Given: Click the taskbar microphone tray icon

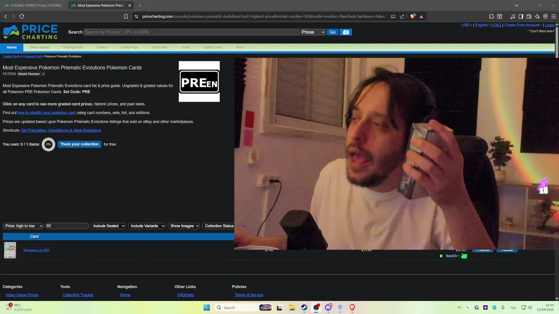Looking at the screenshot, I should (x=503, y=307).
